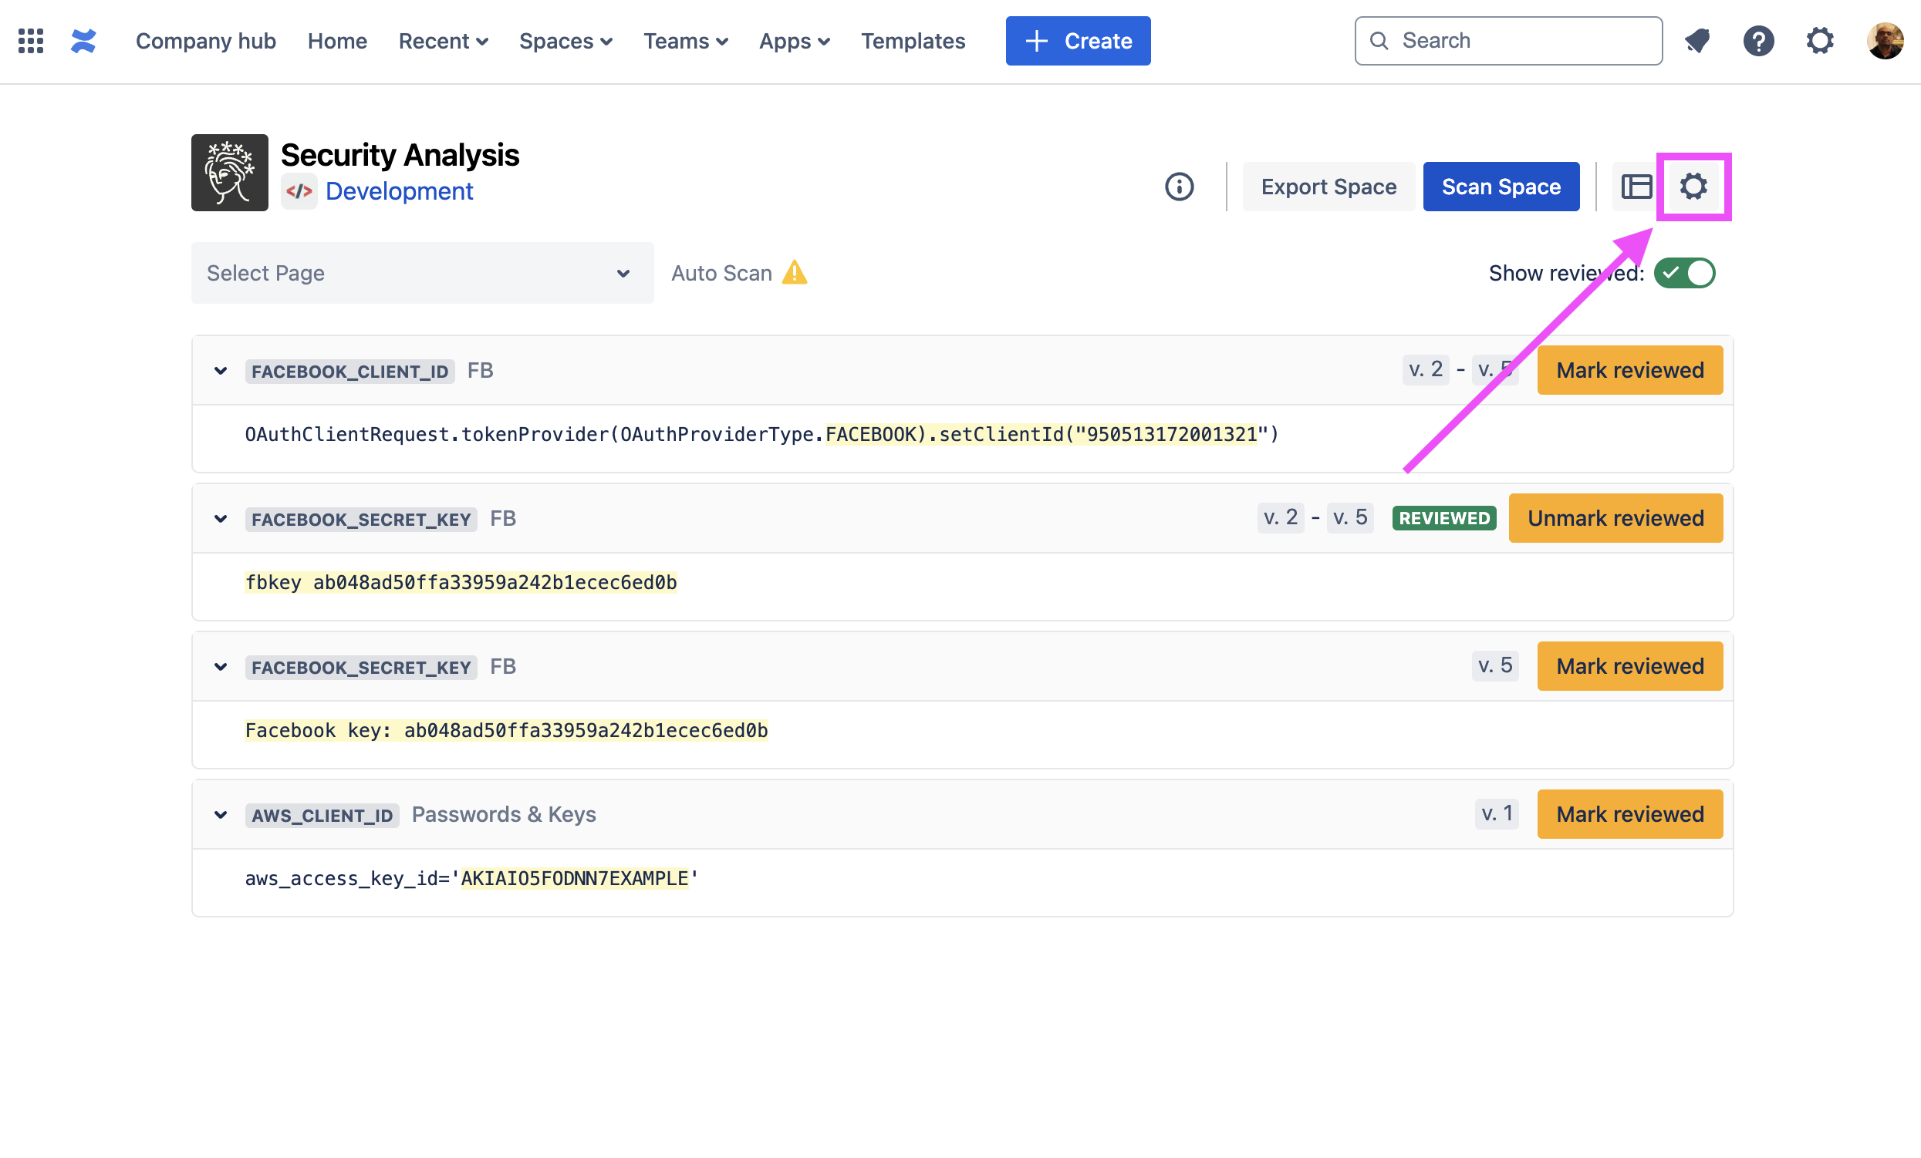Open the app switcher grid icon

click(30, 41)
